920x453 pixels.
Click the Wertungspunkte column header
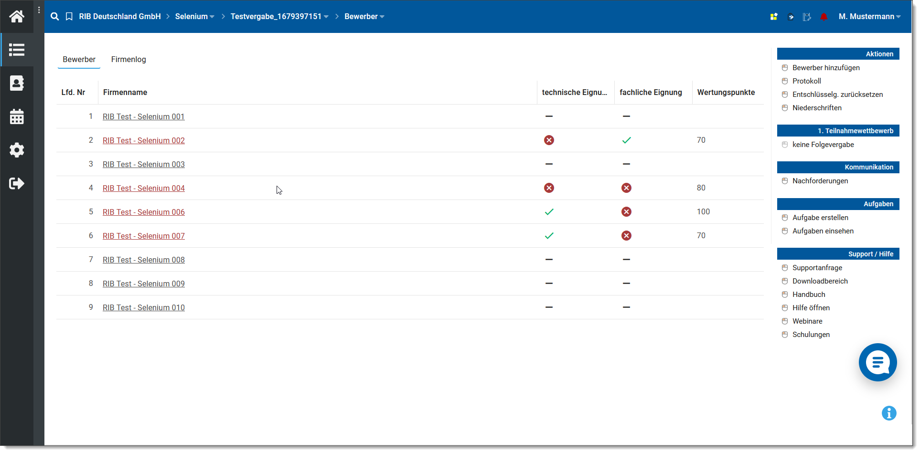[726, 92]
